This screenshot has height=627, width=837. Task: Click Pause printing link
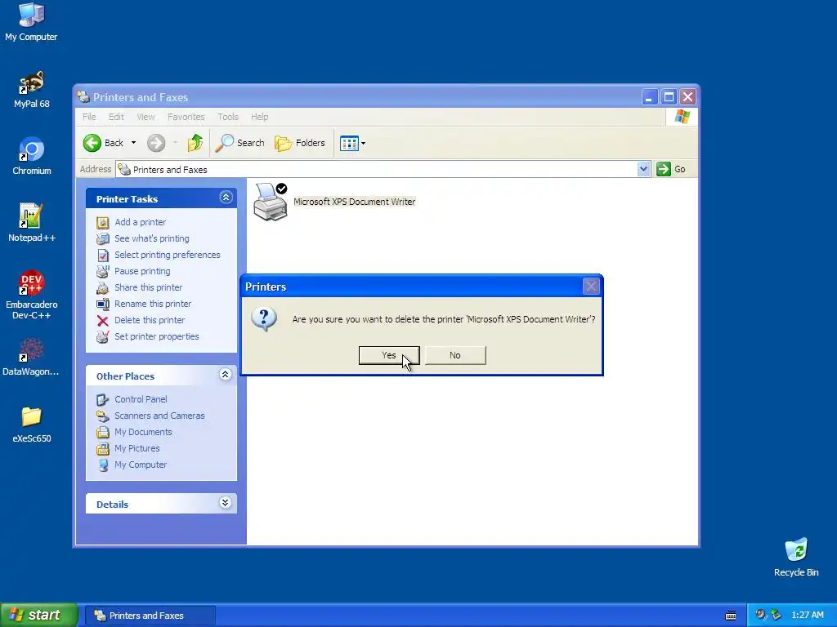[x=142, y=271]
